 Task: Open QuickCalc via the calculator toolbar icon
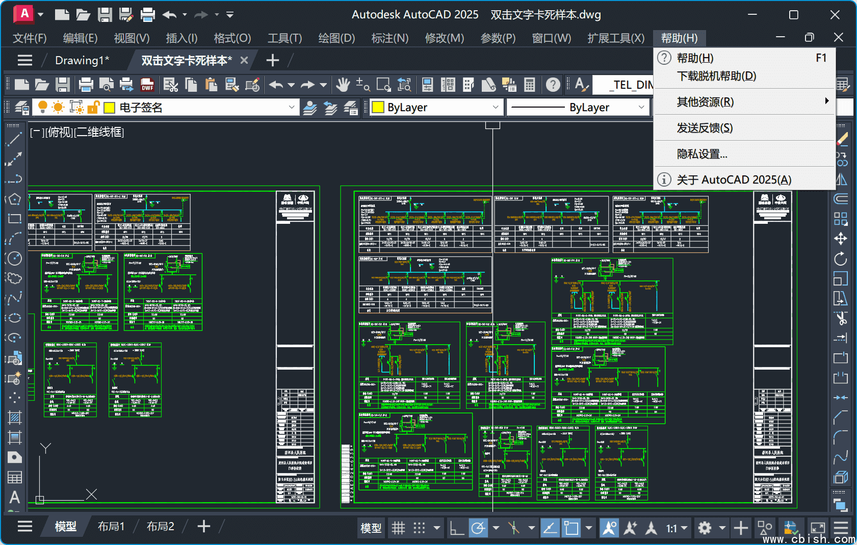coord(530,85)
